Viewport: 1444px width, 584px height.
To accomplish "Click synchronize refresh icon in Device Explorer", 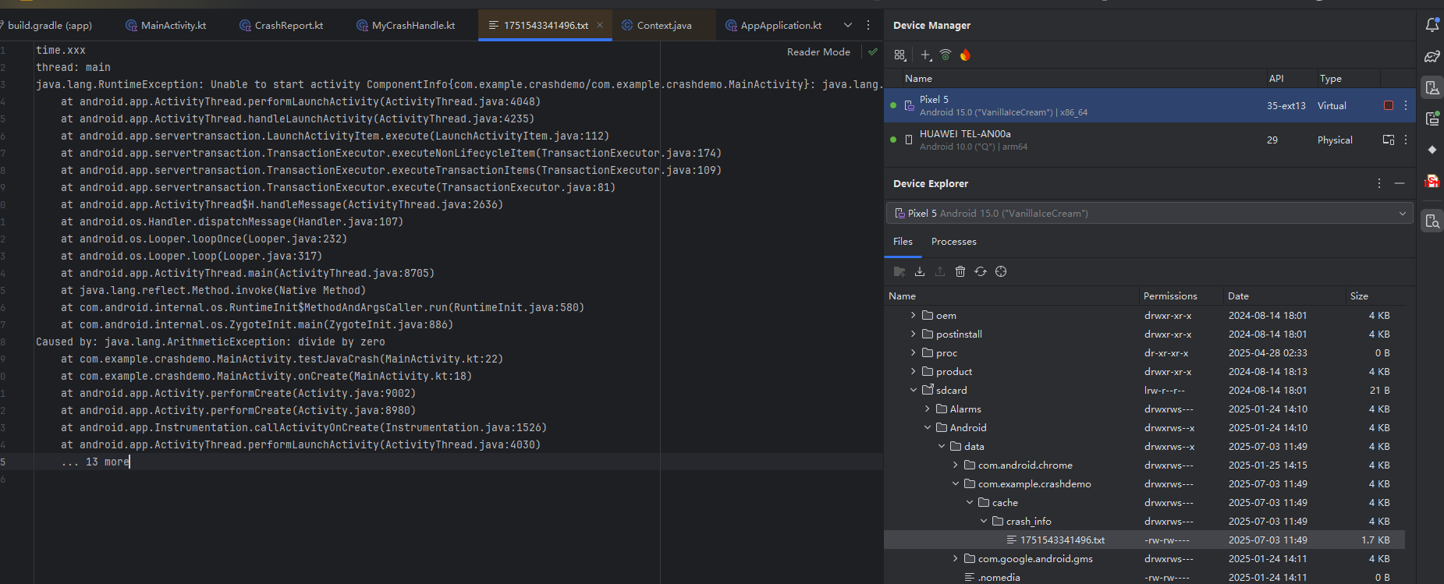I will tap(981, 271).
